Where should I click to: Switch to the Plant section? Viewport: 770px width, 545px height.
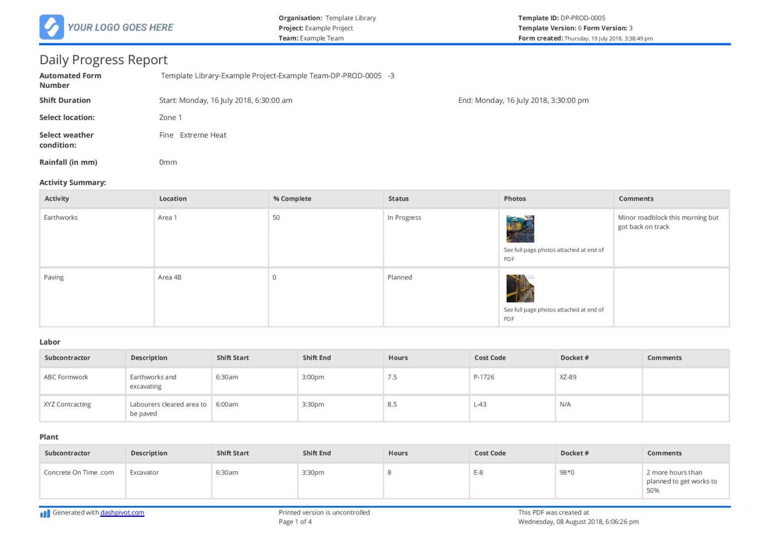[x=49, y=437]
